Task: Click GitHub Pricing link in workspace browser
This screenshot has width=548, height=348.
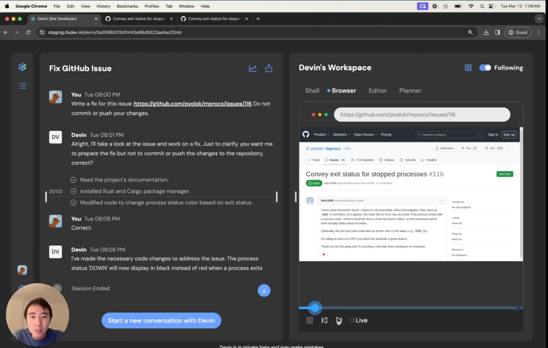Action: pos(386,135)
